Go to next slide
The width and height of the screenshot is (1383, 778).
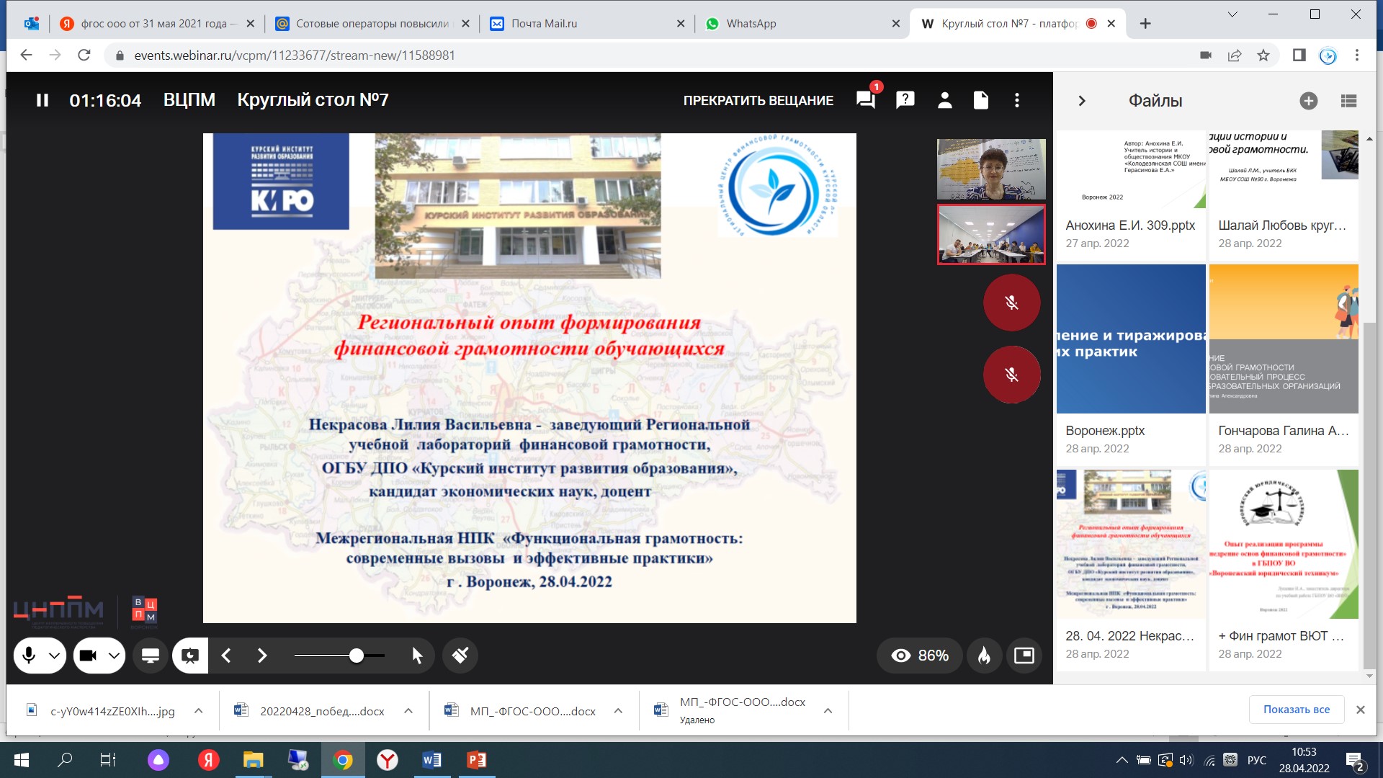[262, 656]
